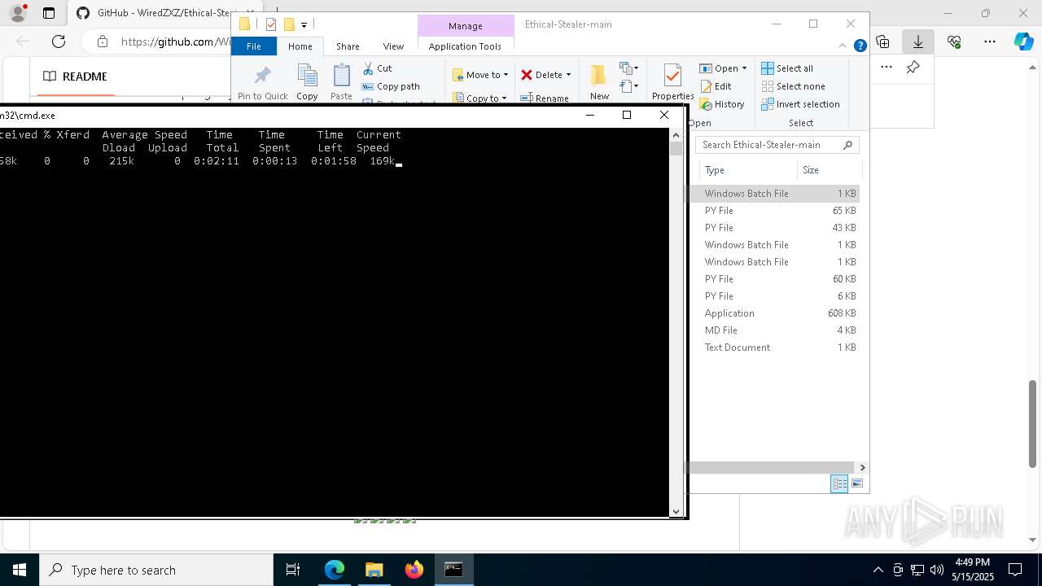Click the Windows Start button
The height and width of the screenshot is (586, 1042).
(20, 570)
